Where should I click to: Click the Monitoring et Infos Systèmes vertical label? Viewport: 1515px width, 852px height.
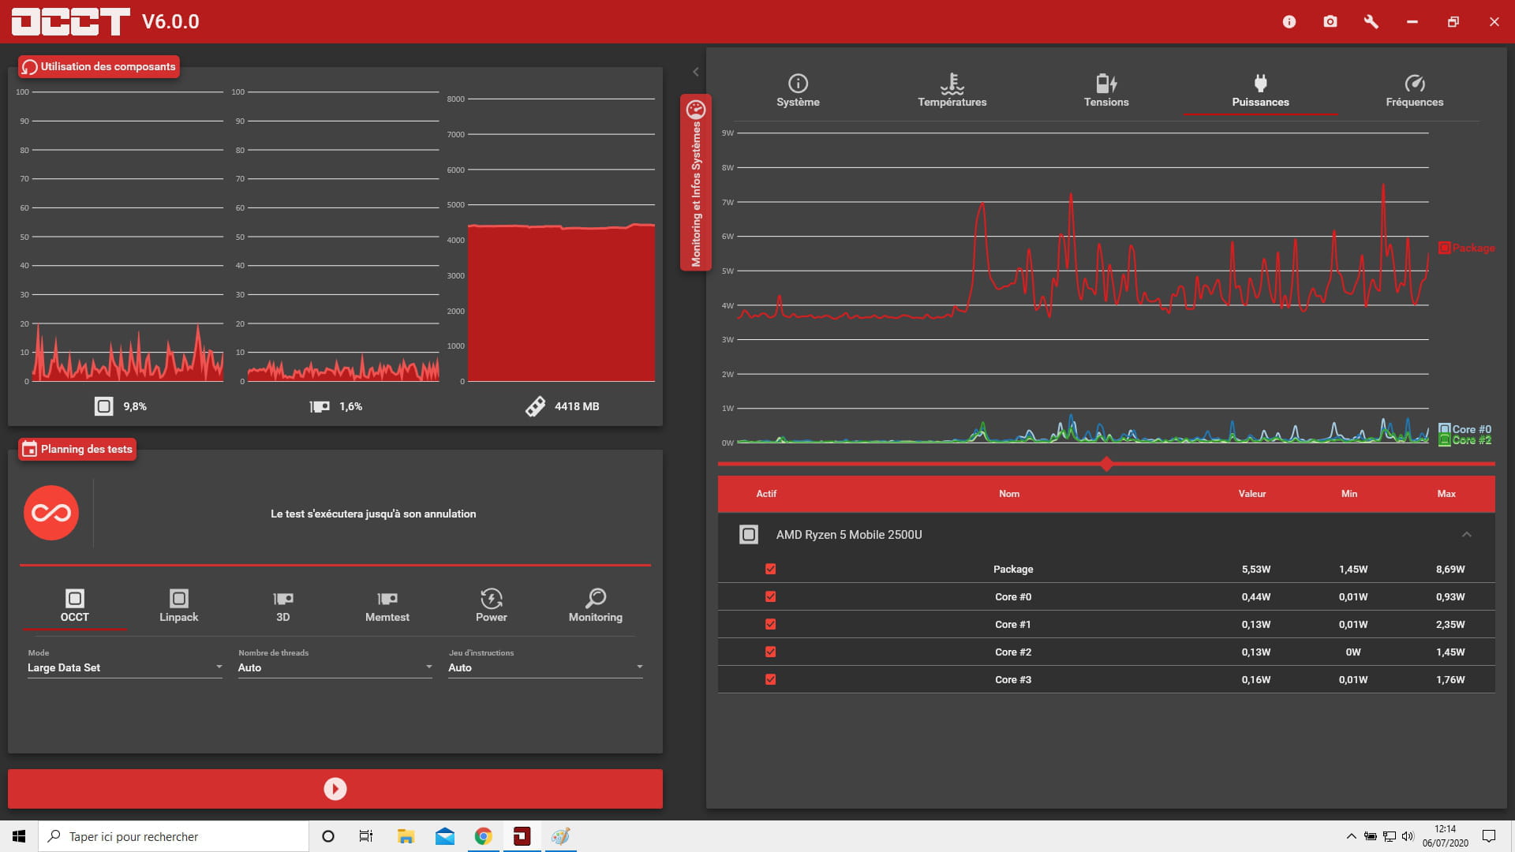click(x=696, y=194)
